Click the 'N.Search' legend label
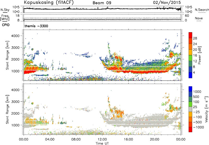Viewport: 209px width, 145px height. (x=202, y=10)
